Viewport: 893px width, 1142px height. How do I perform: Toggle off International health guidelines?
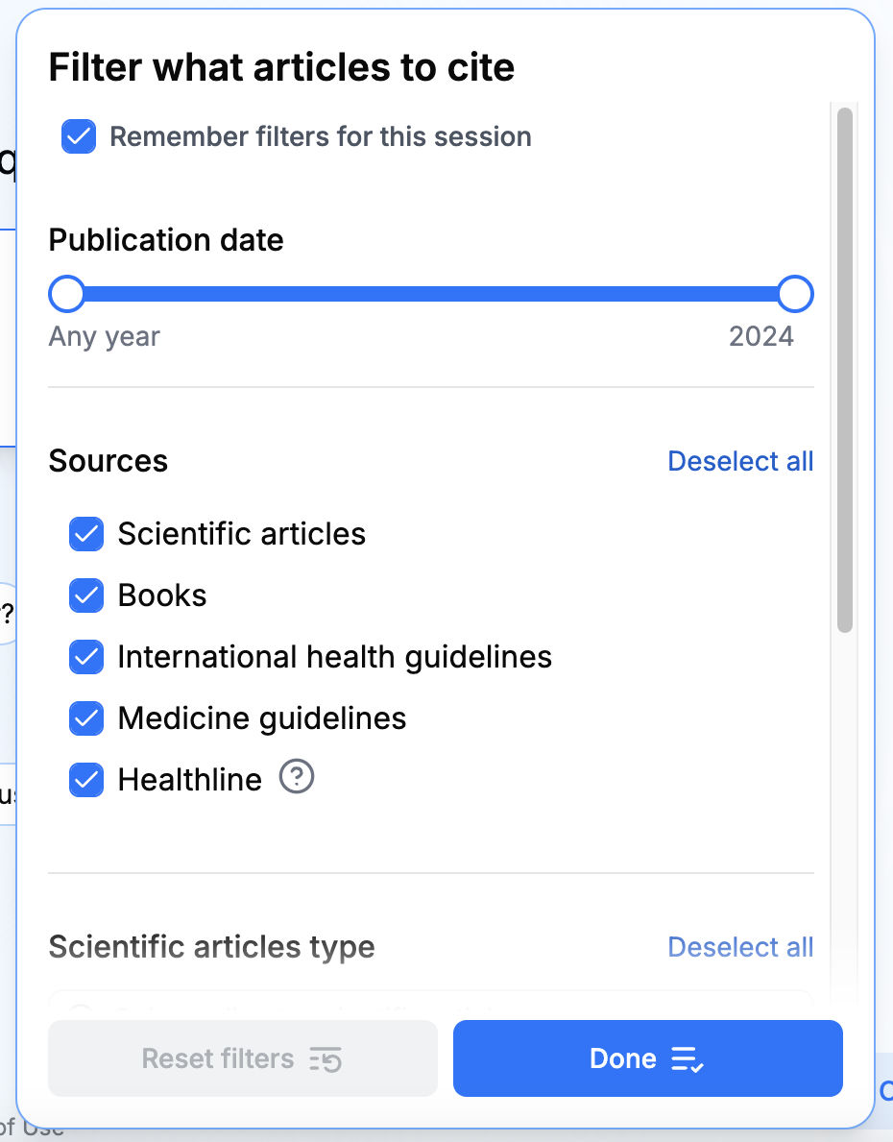click(85, 657)
